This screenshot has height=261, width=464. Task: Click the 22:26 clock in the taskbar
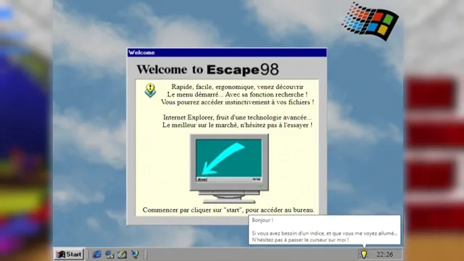tap(385, 254)
